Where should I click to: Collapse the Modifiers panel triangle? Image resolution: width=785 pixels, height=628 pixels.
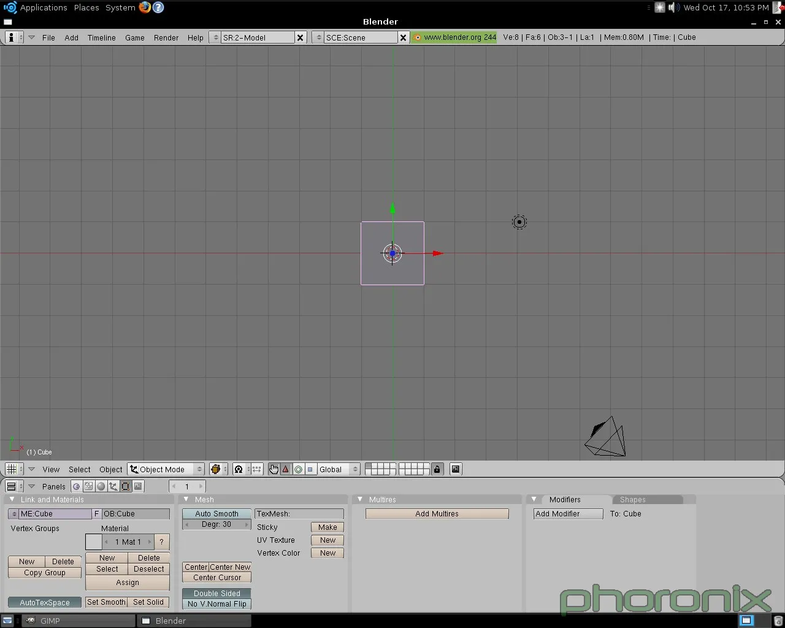pyautogui.click(x=534, y=499)
